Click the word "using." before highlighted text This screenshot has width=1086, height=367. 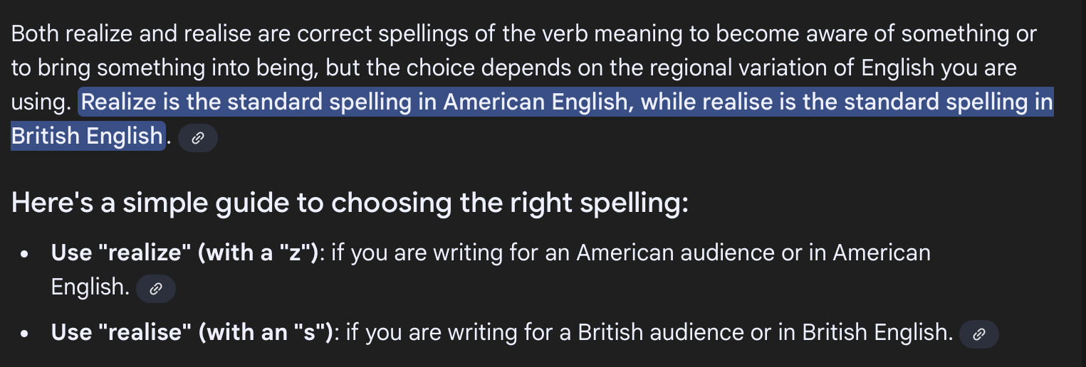[41, 102]
